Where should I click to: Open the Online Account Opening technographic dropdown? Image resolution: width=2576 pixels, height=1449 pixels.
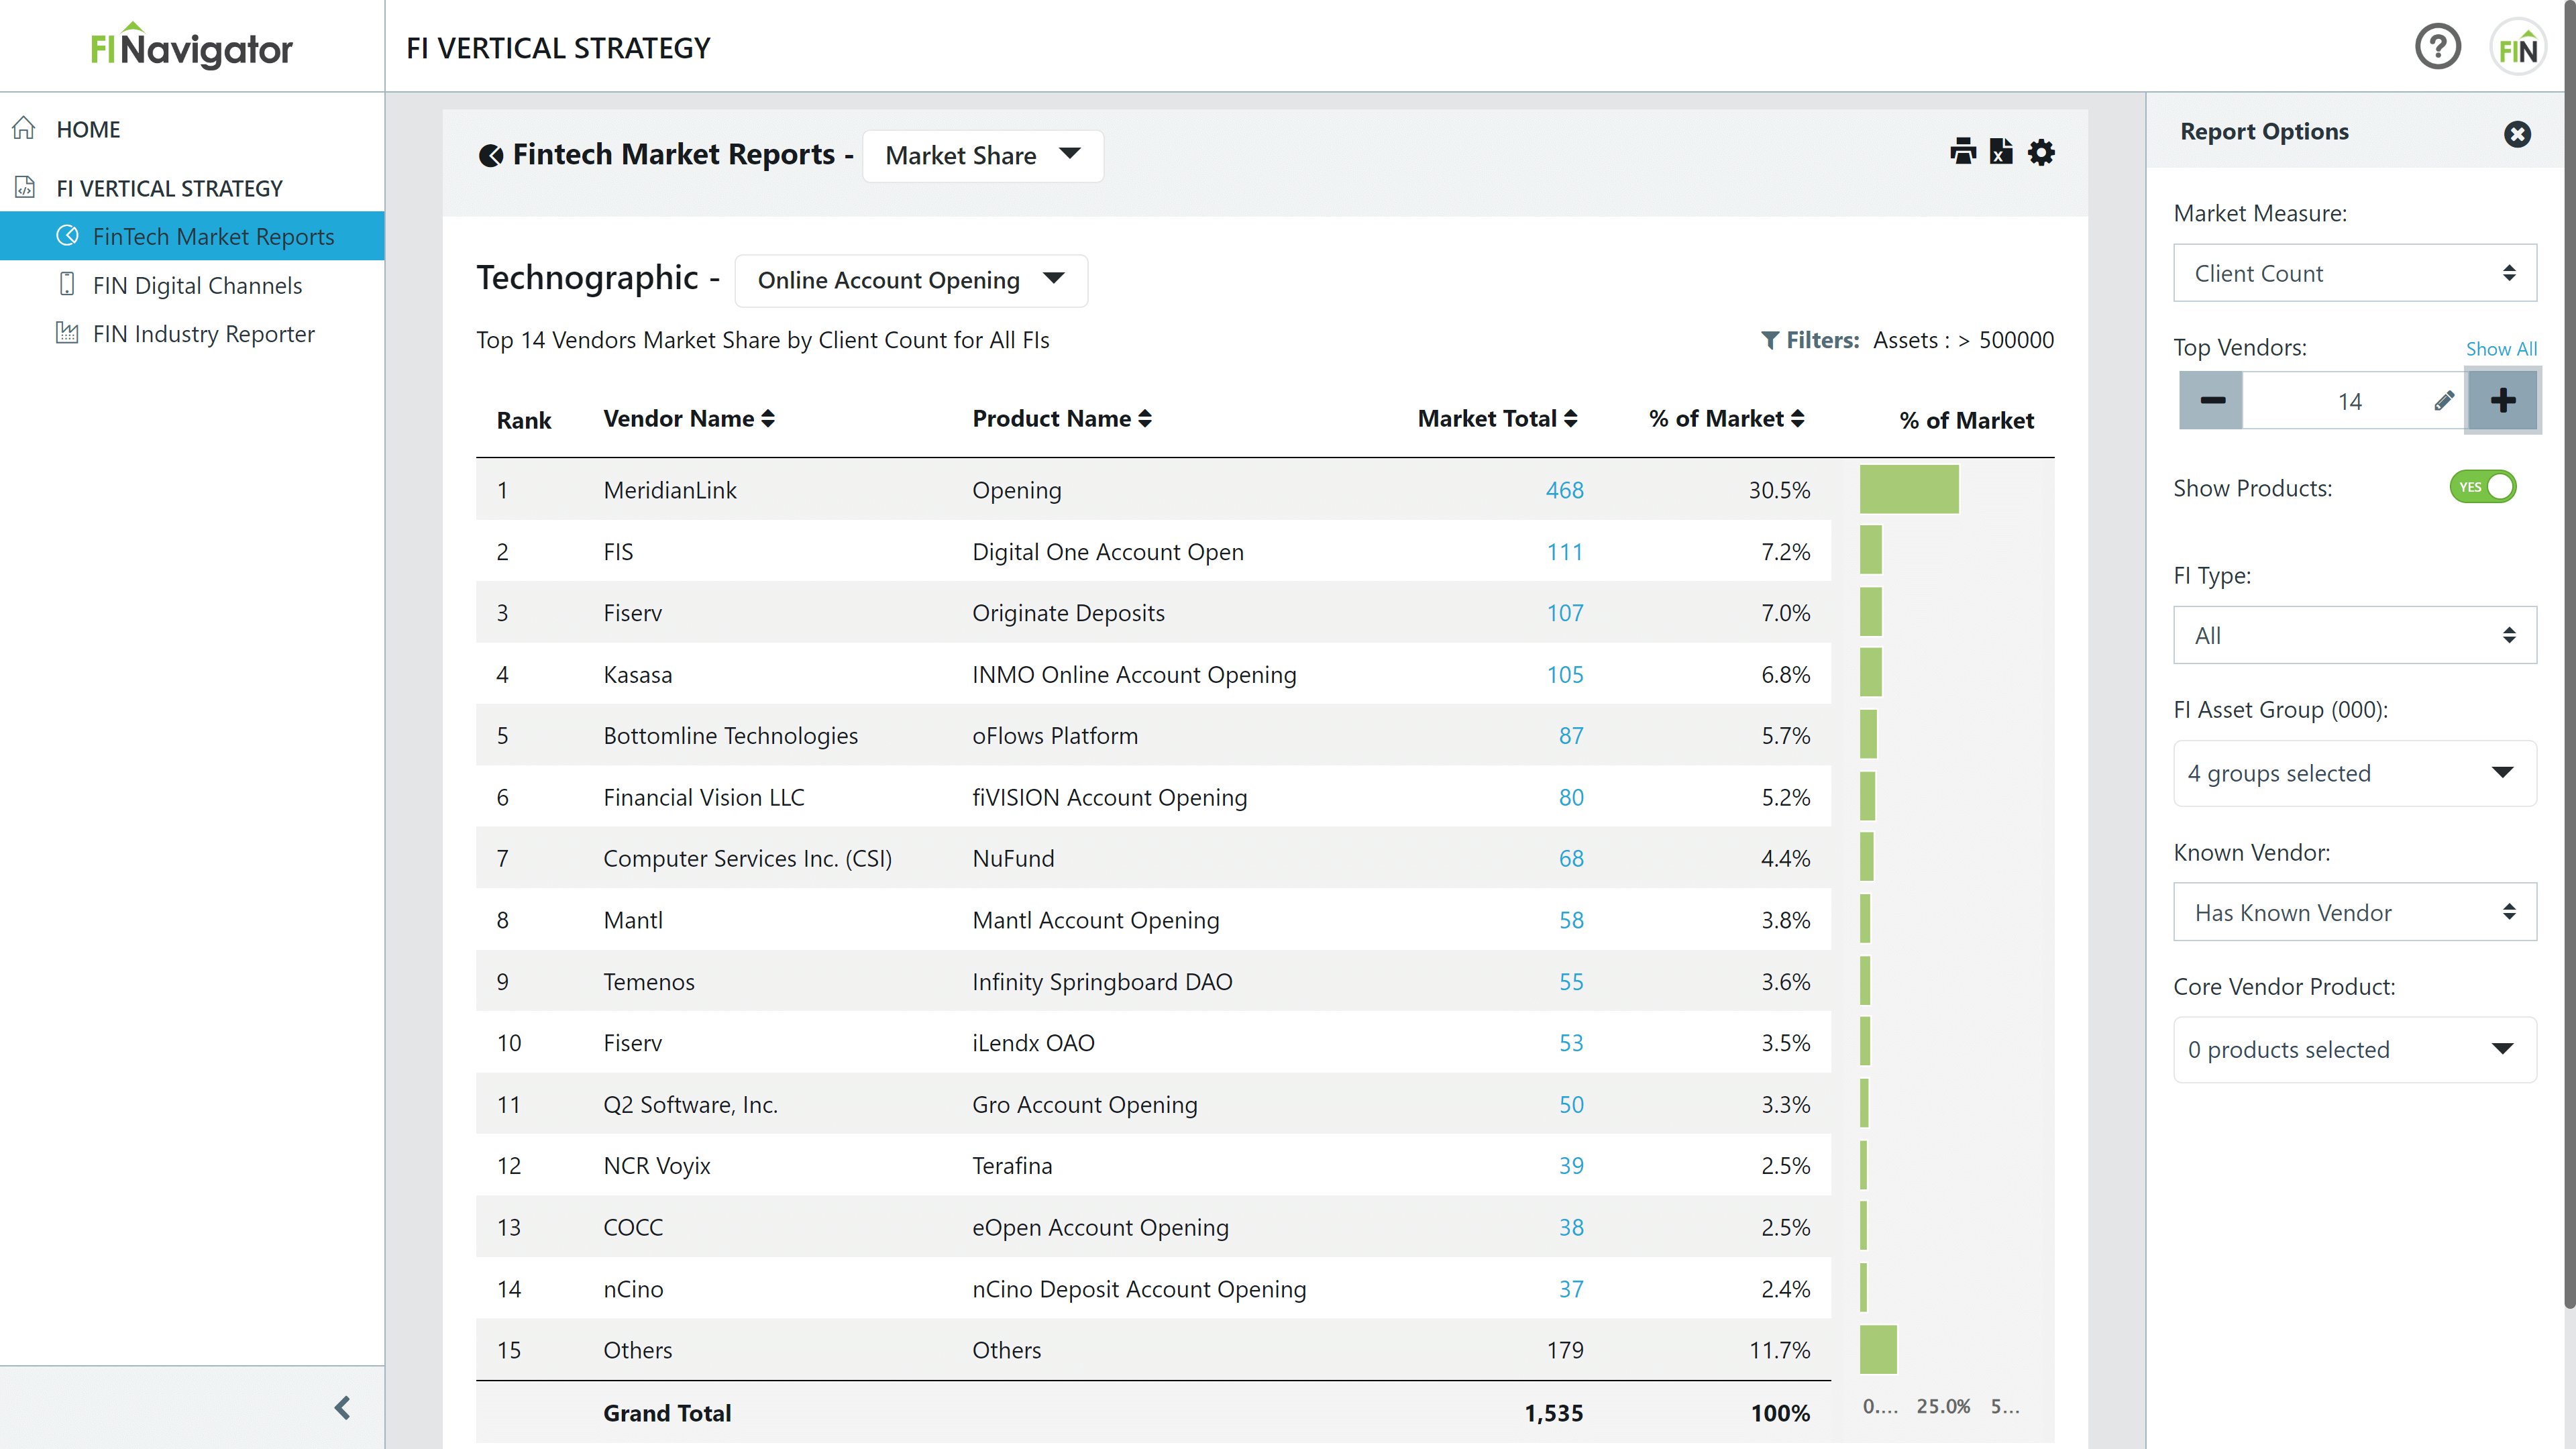910,280
